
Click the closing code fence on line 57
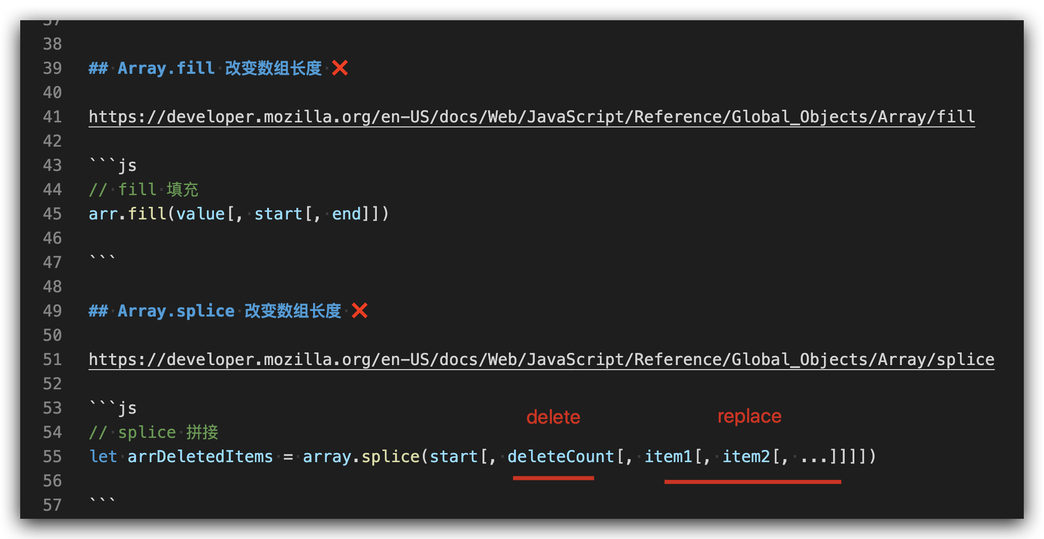[x=103, y=502]
